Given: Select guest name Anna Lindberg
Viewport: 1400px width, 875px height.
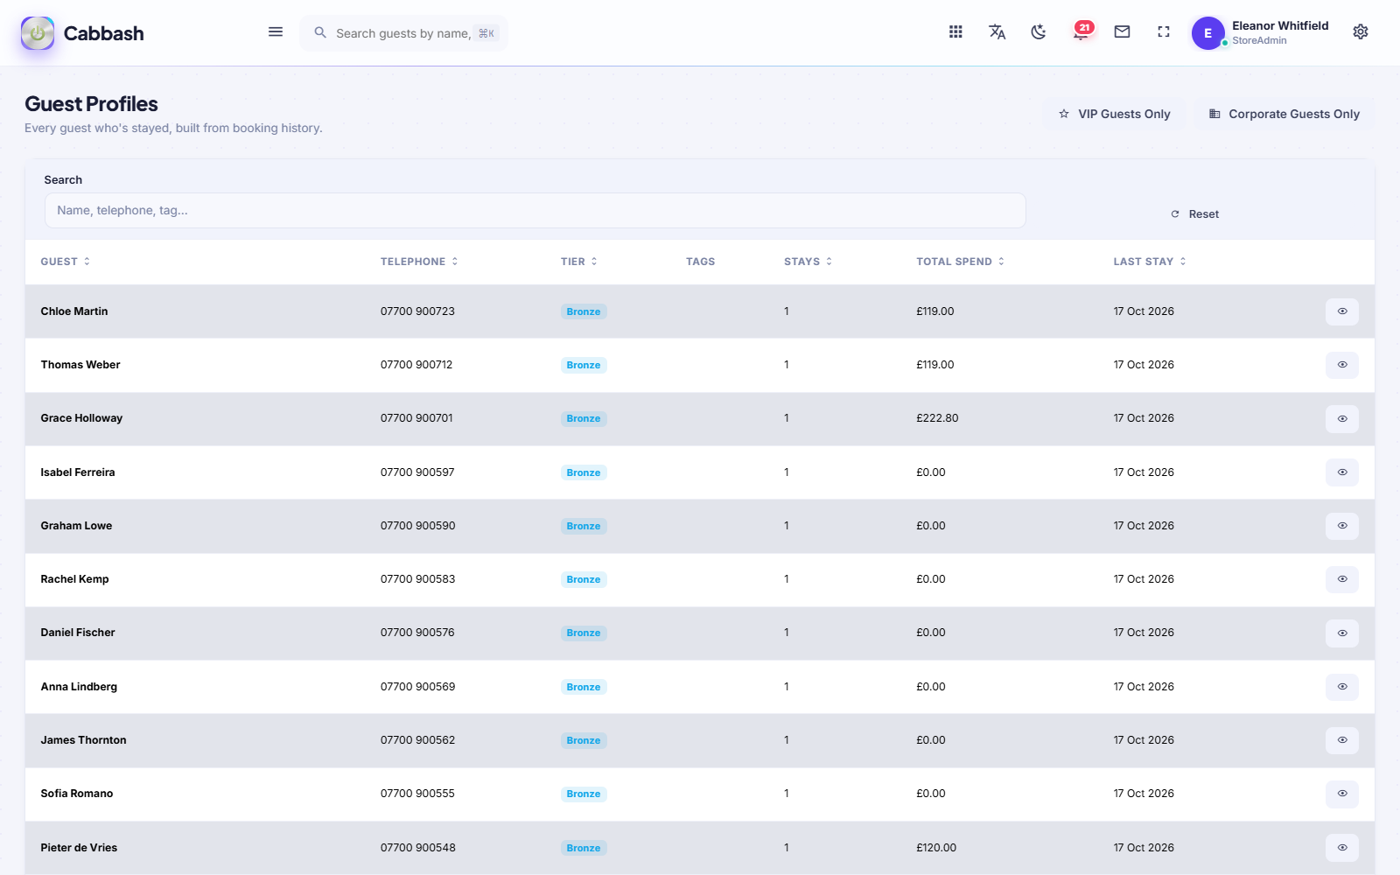Looking at the screenshot, I should pos(79,687).
